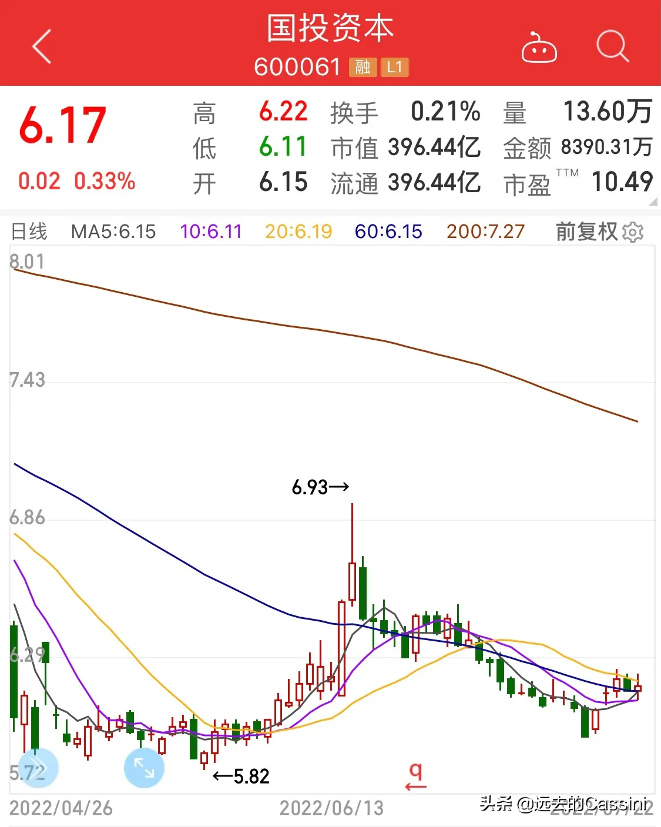Image resolution: width=661 pixels, height=827 pixels.
Task: Tap the purple 10:6.11 MA label
Action: coord(211,232)
